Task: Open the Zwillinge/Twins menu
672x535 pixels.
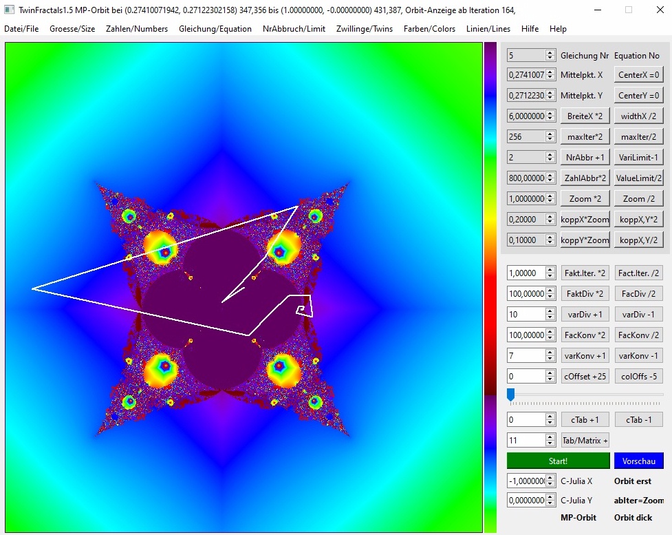Action: click(x=365, y=29)
